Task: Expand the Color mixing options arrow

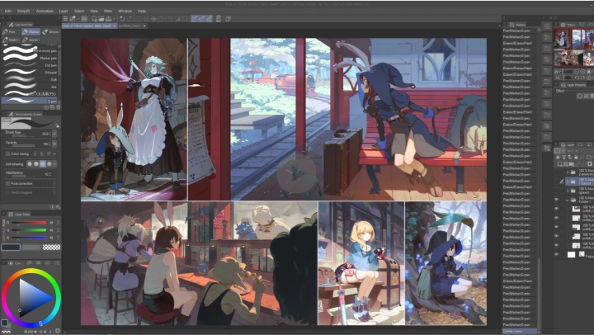Action: (x=54, y=153)
